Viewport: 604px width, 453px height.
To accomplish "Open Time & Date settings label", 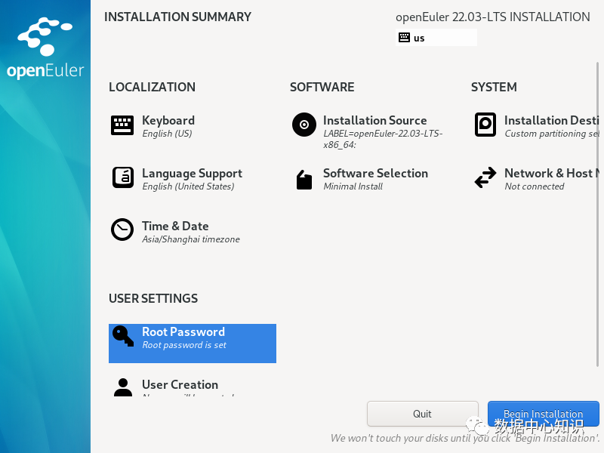I will [175, 226].
